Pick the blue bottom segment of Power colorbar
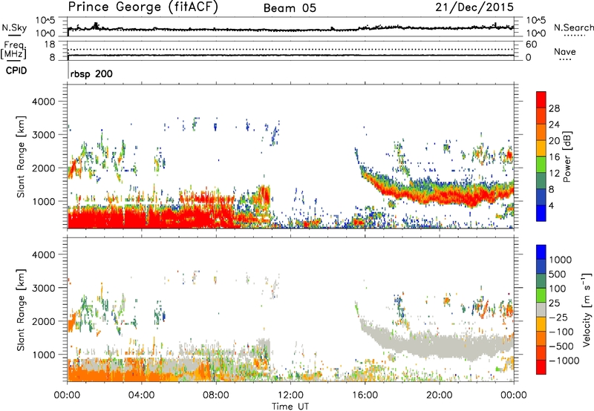594x411 pixels. [541, 213]
